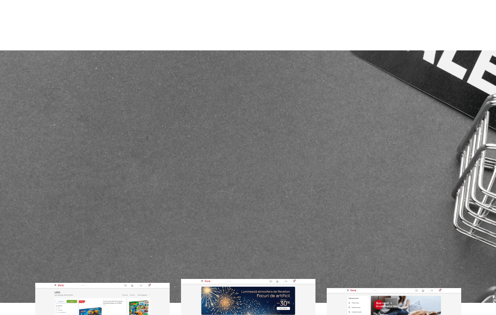Open hamburger menu in LEGO catalog page
Viewport: 496px width, 315px height.
(55, 285)
